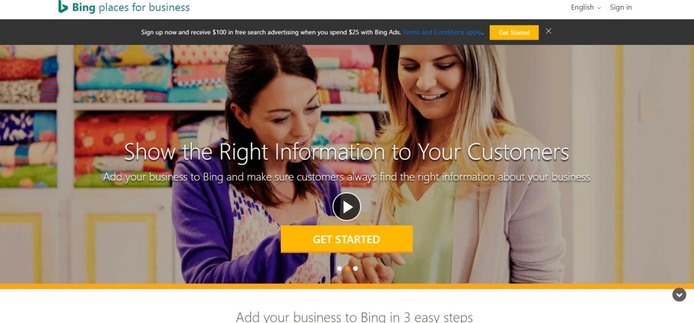This screenshot has height=323, width=694.
Task: Click the small Get Started banner button
Action: (514, 33)
